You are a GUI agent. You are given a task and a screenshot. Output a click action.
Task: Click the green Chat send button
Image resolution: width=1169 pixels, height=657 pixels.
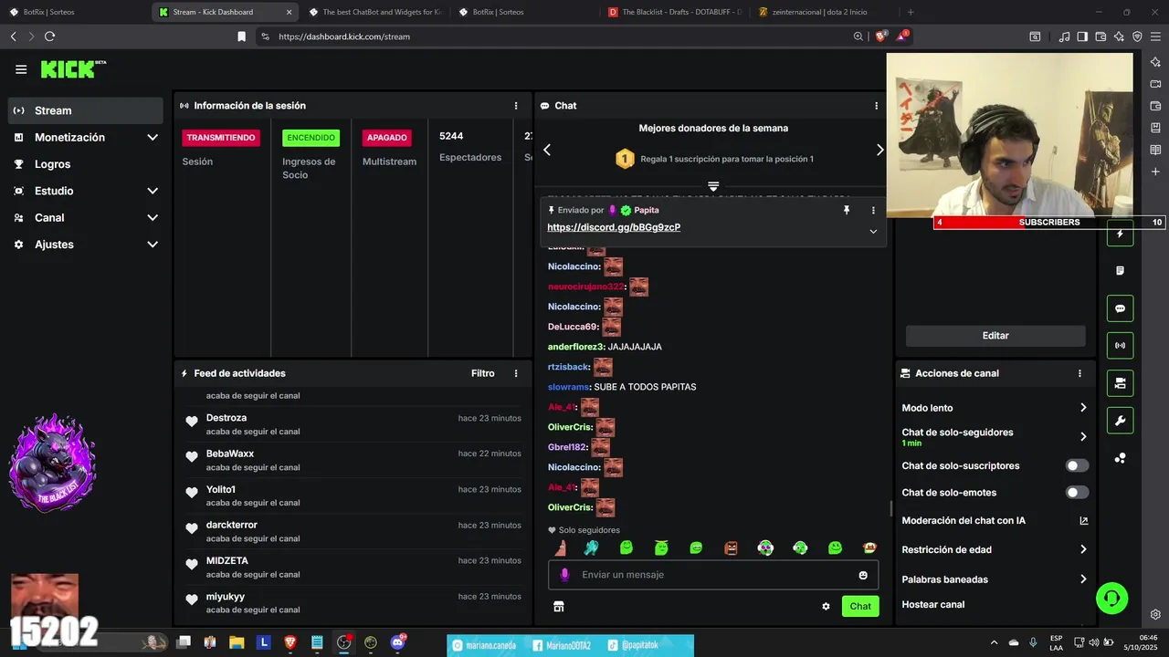click(860, 606)
